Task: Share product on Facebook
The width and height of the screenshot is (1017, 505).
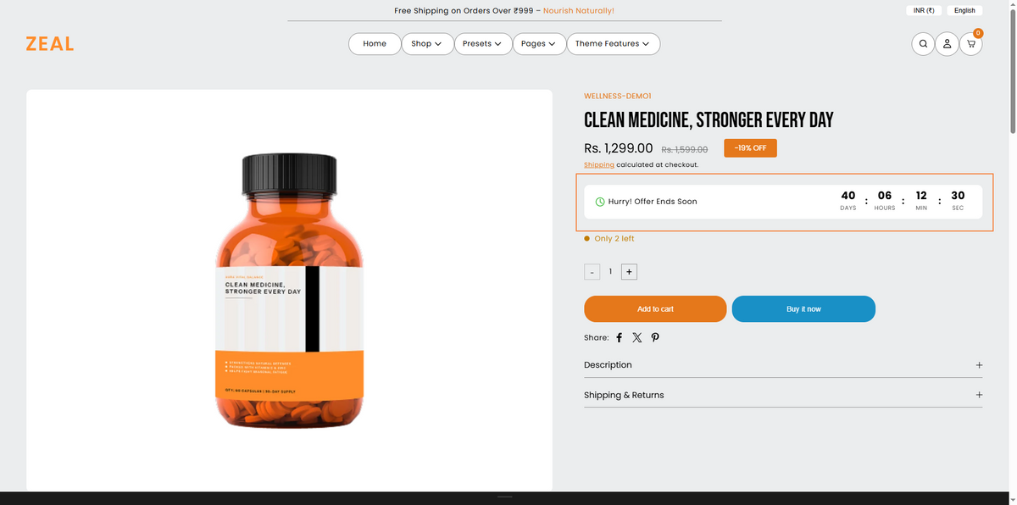Action: coord(619,337)
